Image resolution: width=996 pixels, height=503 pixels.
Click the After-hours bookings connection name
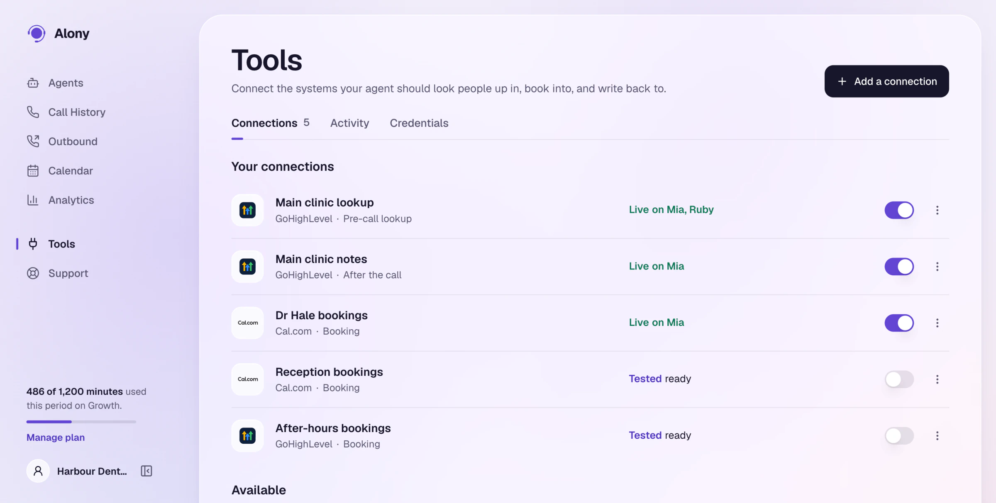coord(333,428)
